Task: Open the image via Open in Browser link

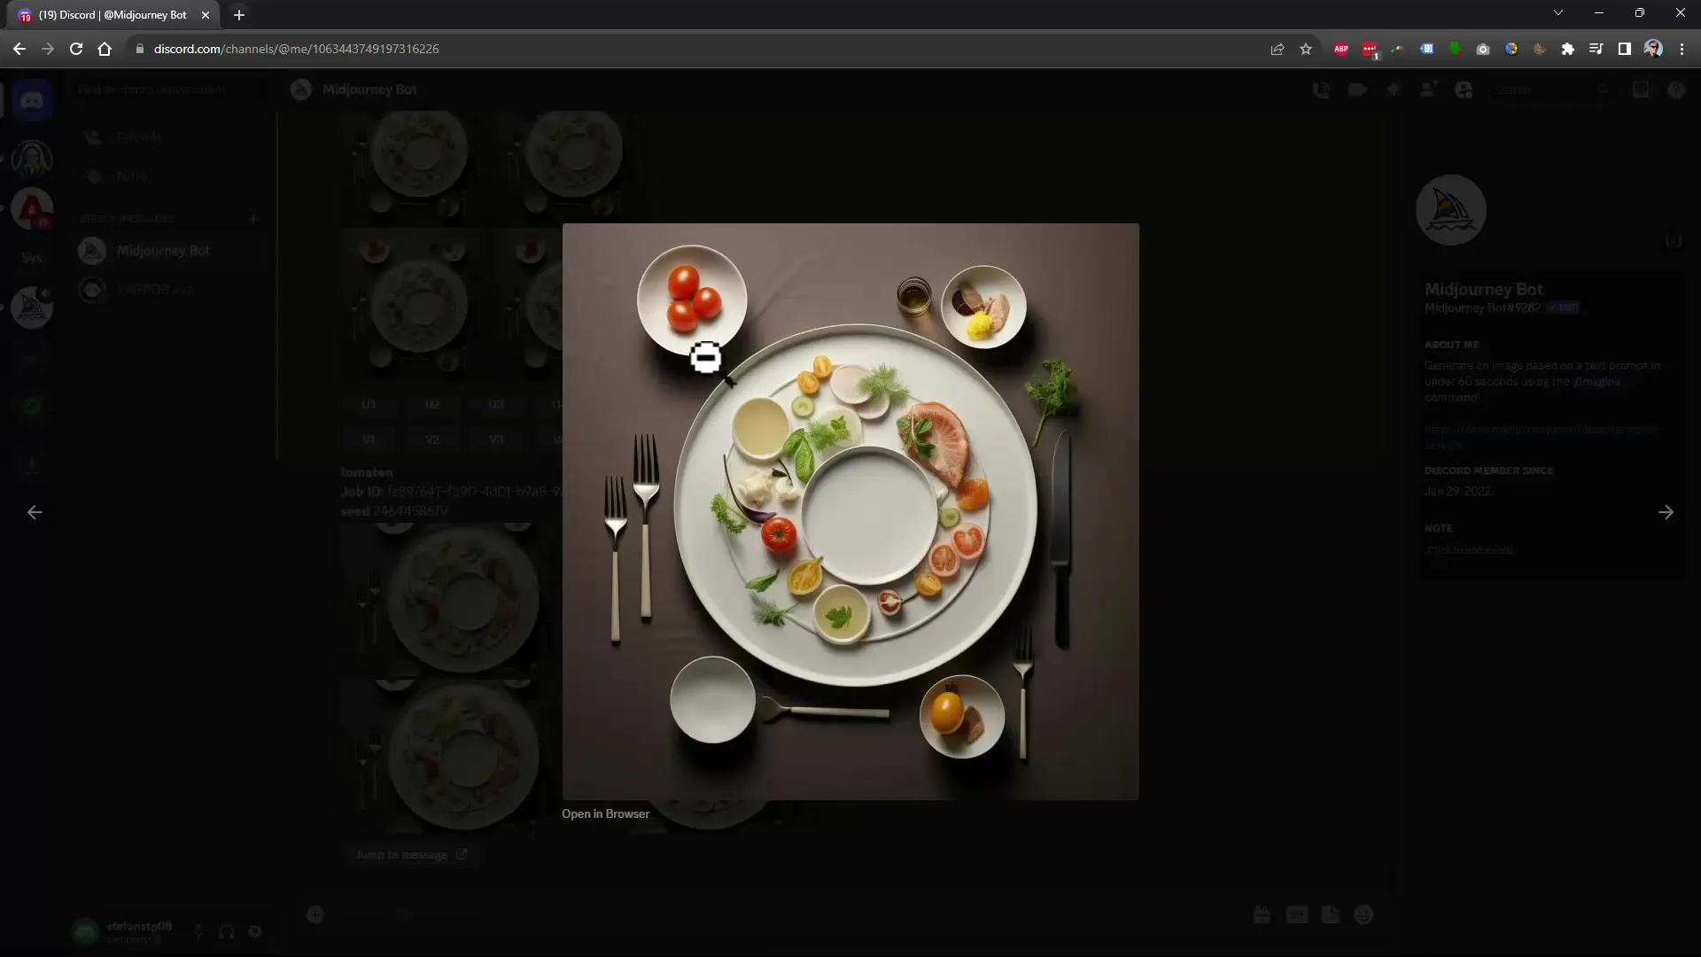Action: coord(605,813)
